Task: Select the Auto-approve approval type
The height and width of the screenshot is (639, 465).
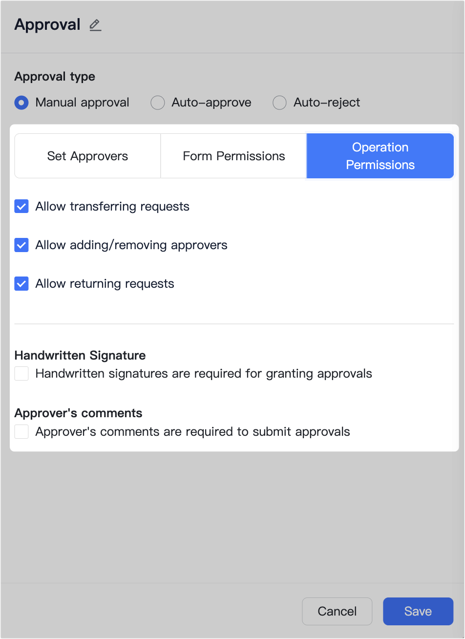Action: point(157,103)
